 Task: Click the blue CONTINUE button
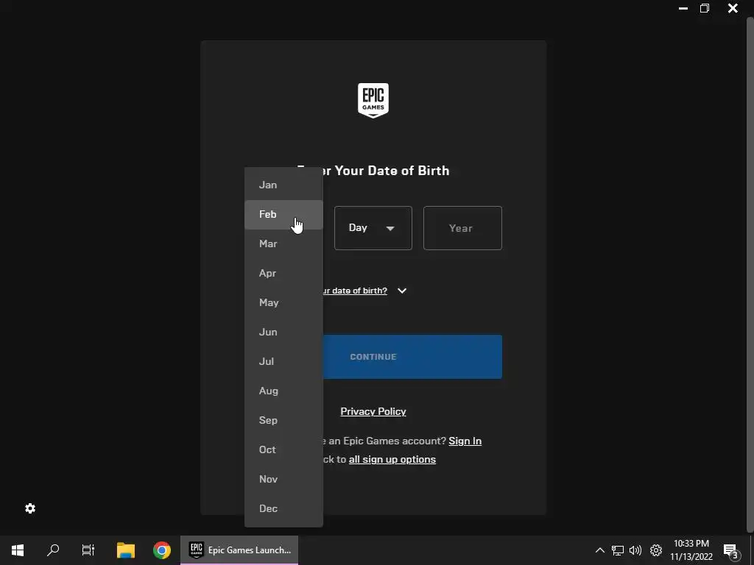(412, 357)
